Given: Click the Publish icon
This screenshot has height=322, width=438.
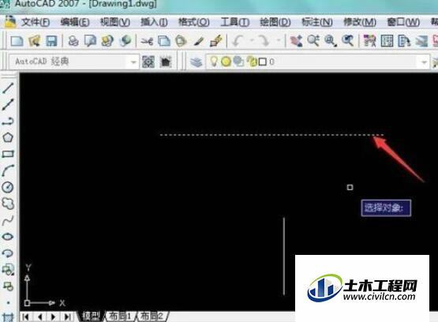Looking at the screenshot, I should pos(107,41).
